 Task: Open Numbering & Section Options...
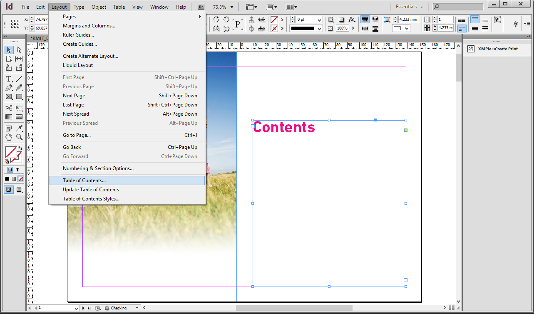click(x=98, y=168)
